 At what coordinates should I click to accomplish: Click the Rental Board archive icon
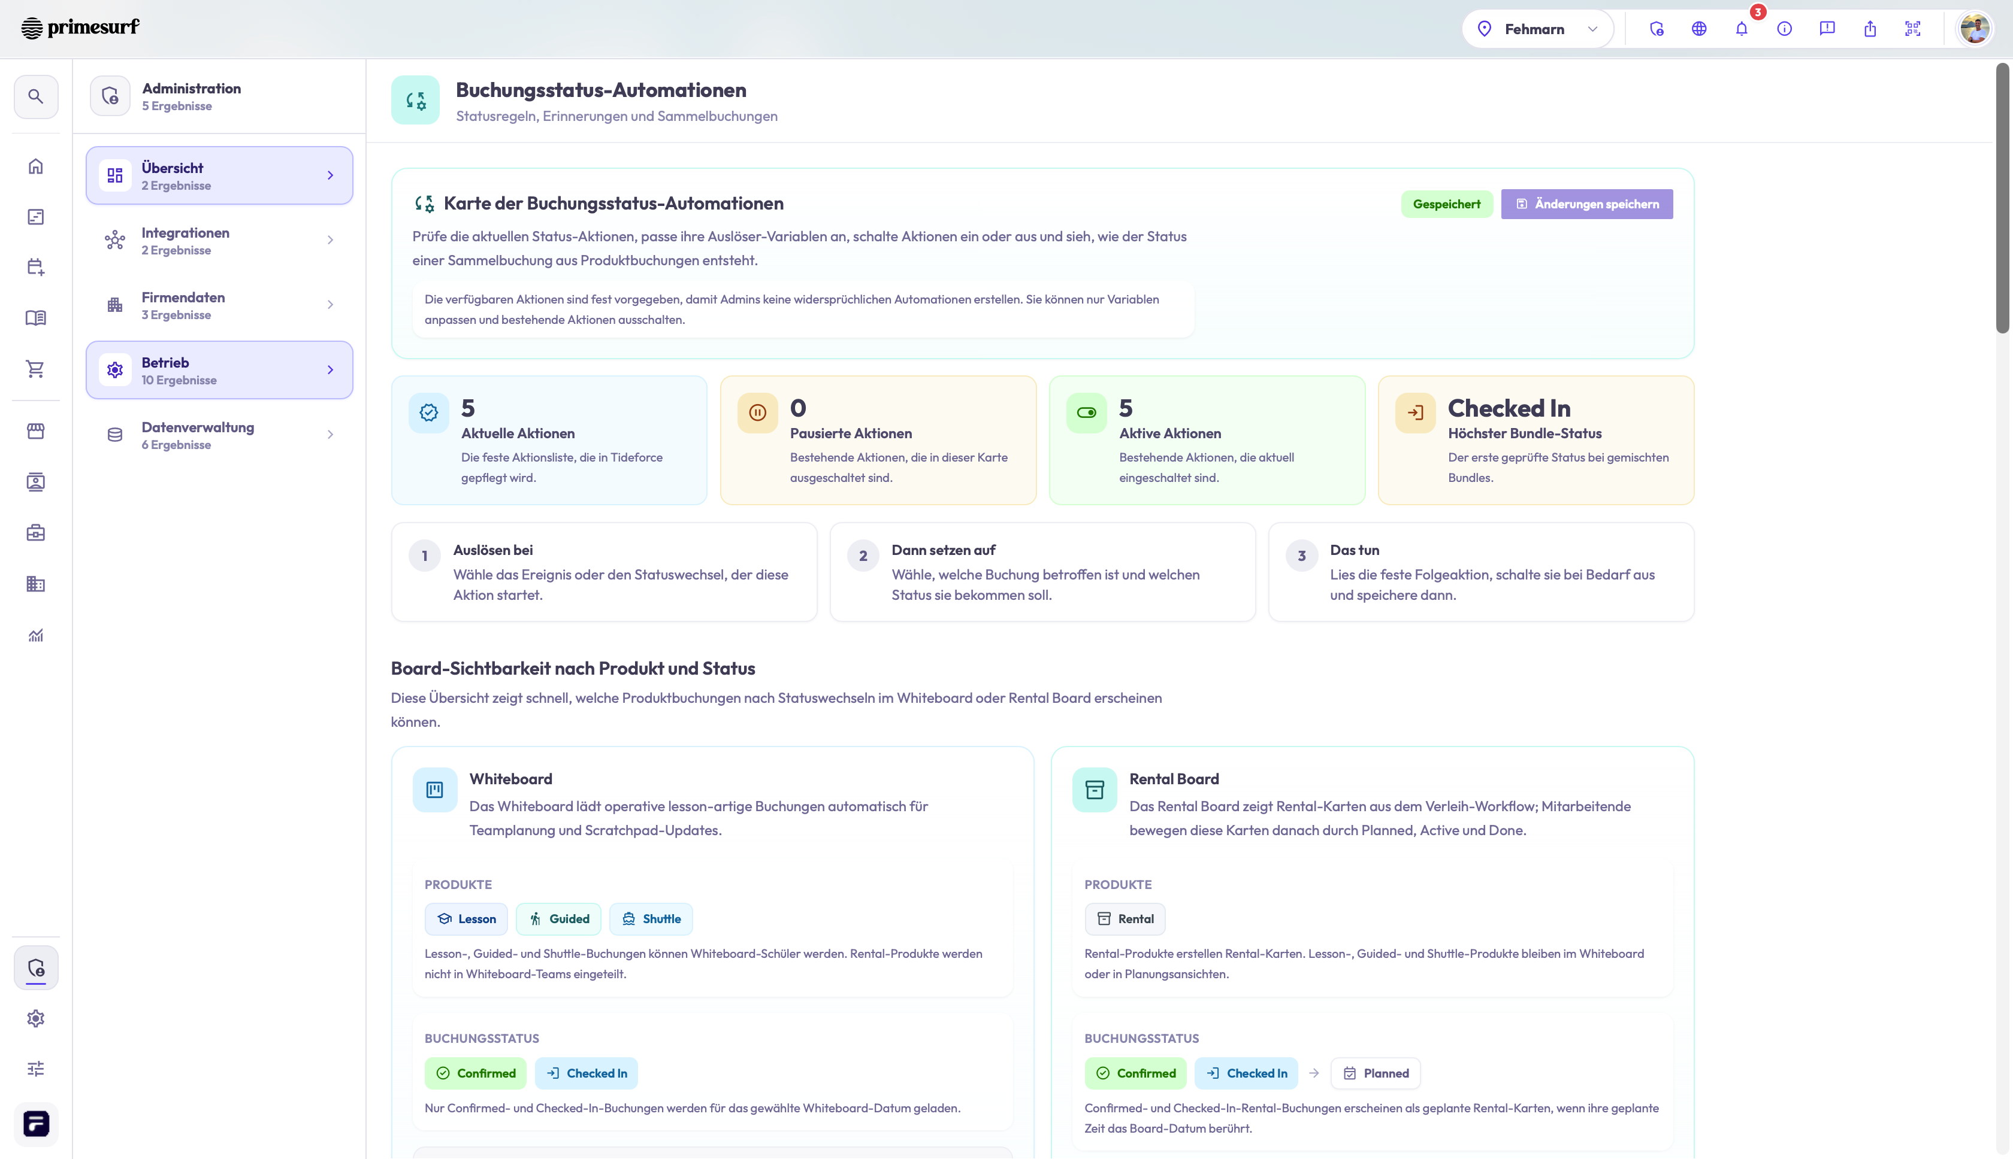click(x=1095, y=790)
